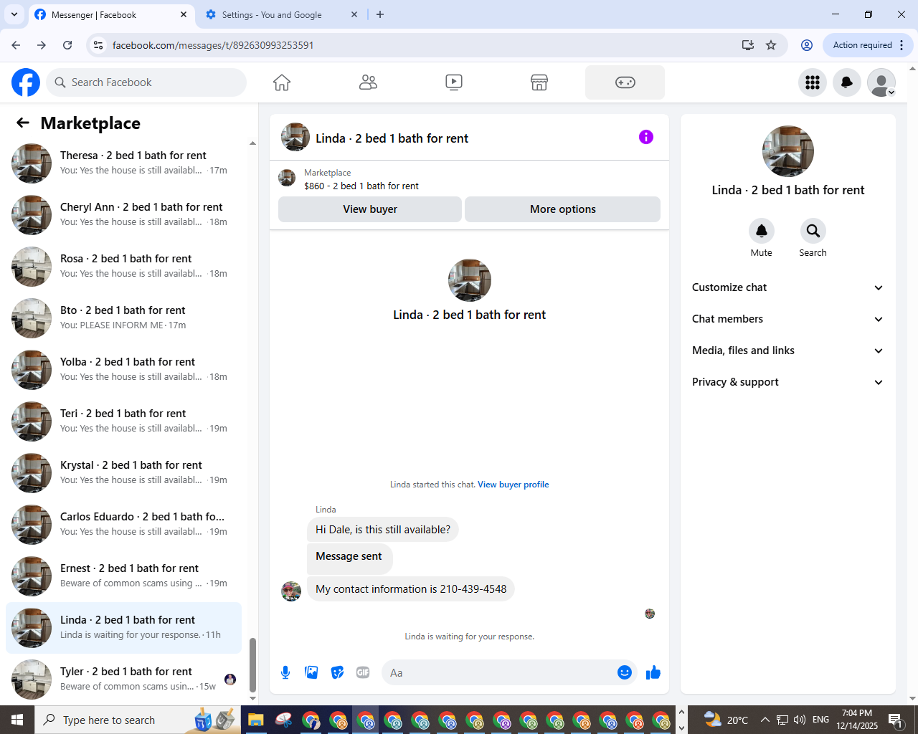Viewport: 918px width, 734px height.
Task: Open the View buyer profile link
Action: pos(514,485)
